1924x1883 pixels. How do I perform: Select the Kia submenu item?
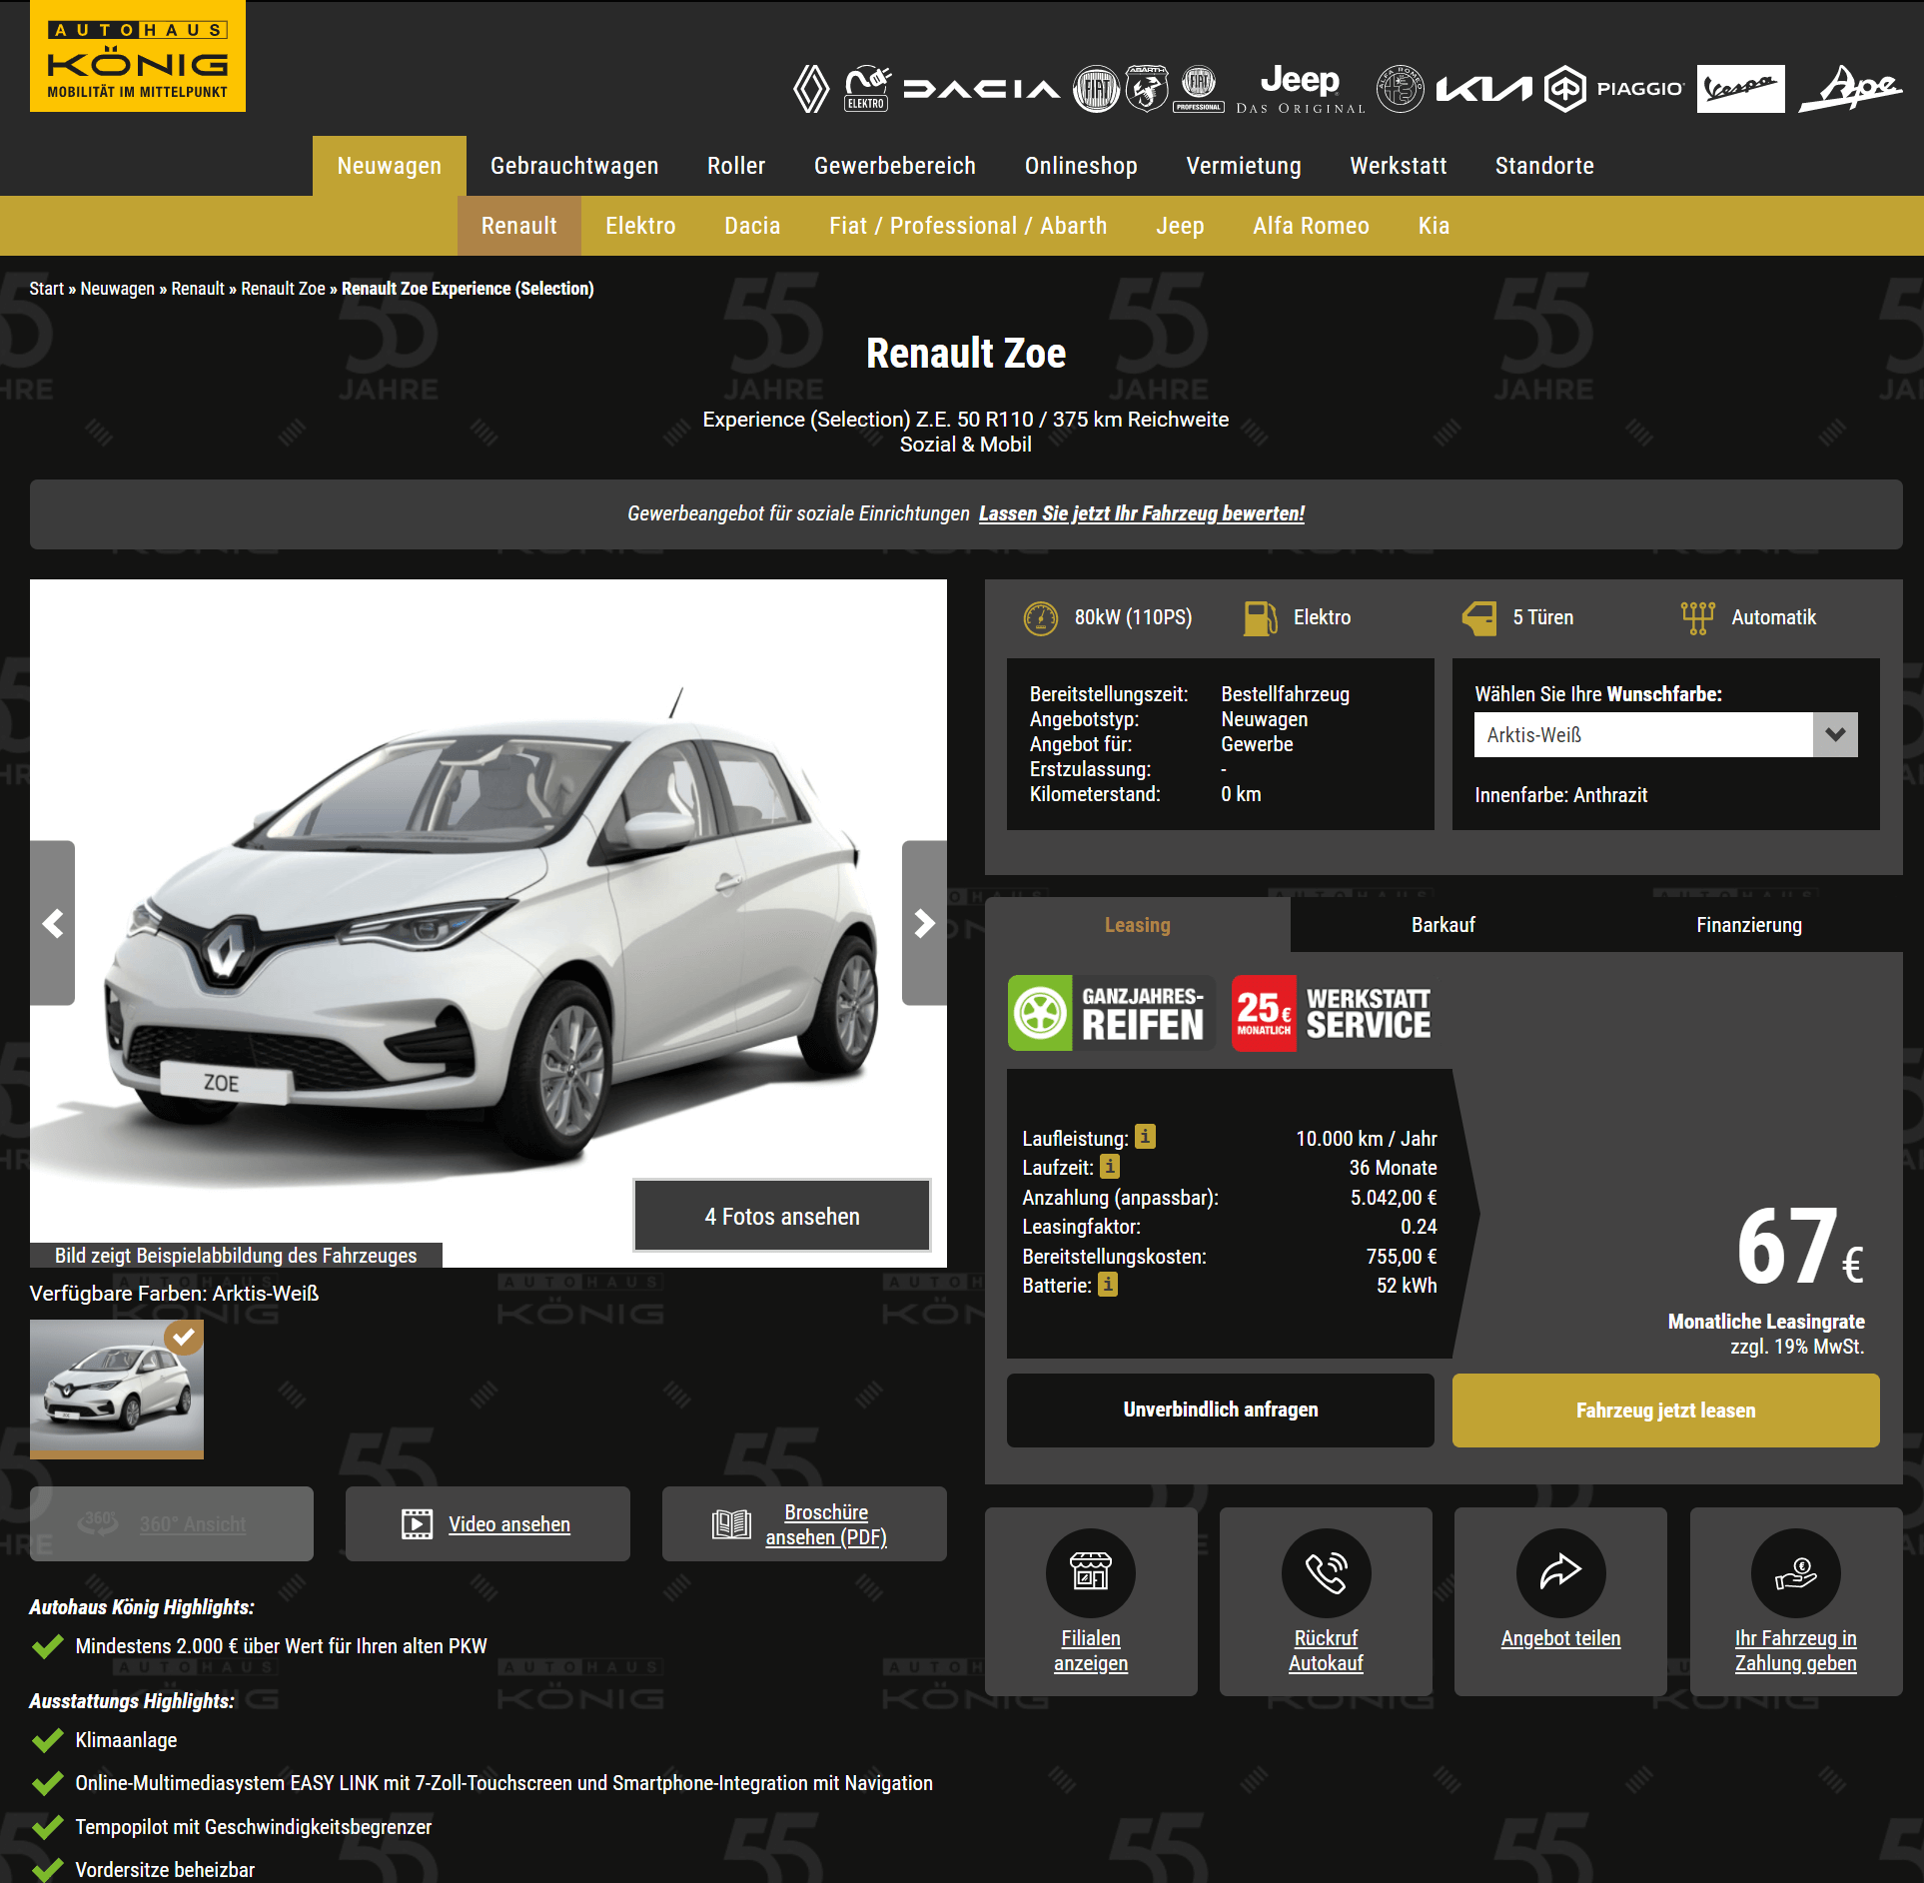coord(1434,226)
